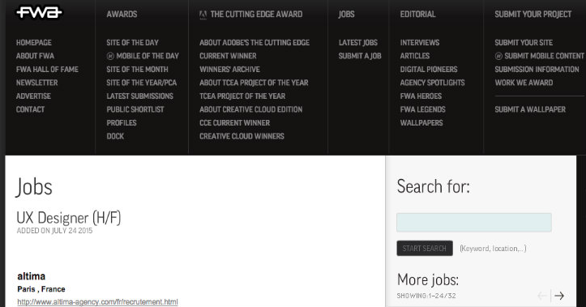The image size is (586, 307).
Task: Click the mobile icon beside Mobile of the Day
Action: [x=110, y=56]
